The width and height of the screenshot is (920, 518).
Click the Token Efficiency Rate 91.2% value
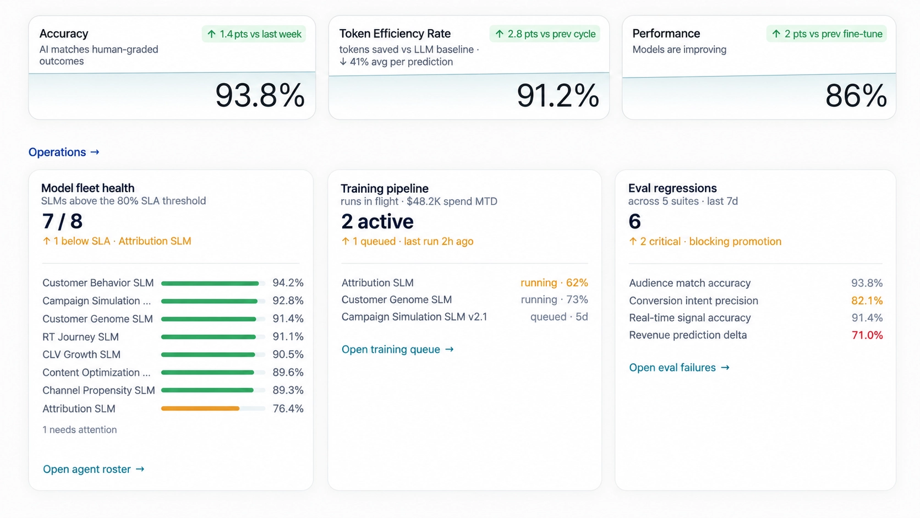(x=558, y=96)
